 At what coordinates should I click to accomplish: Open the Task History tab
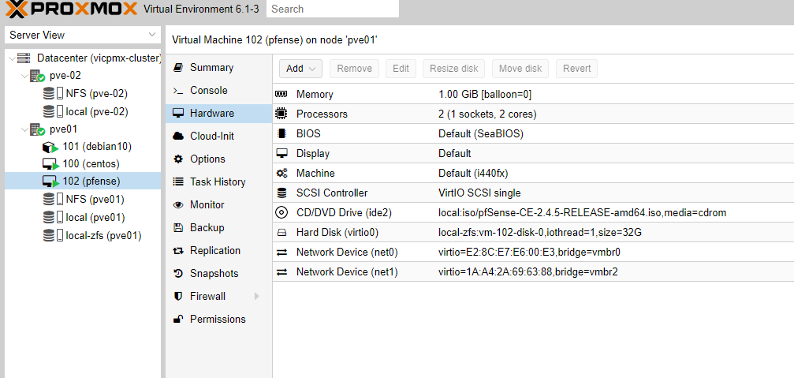218,182
